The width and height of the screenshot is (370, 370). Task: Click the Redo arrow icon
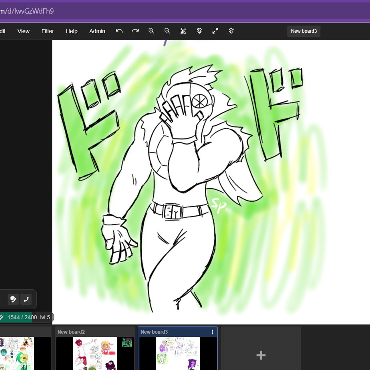135,31
